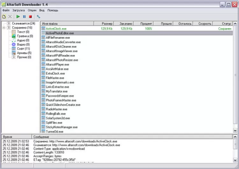Select AltarsoftImageViewer.exe in the list
The height and width of the screenshot is (169, 239).
62,51
